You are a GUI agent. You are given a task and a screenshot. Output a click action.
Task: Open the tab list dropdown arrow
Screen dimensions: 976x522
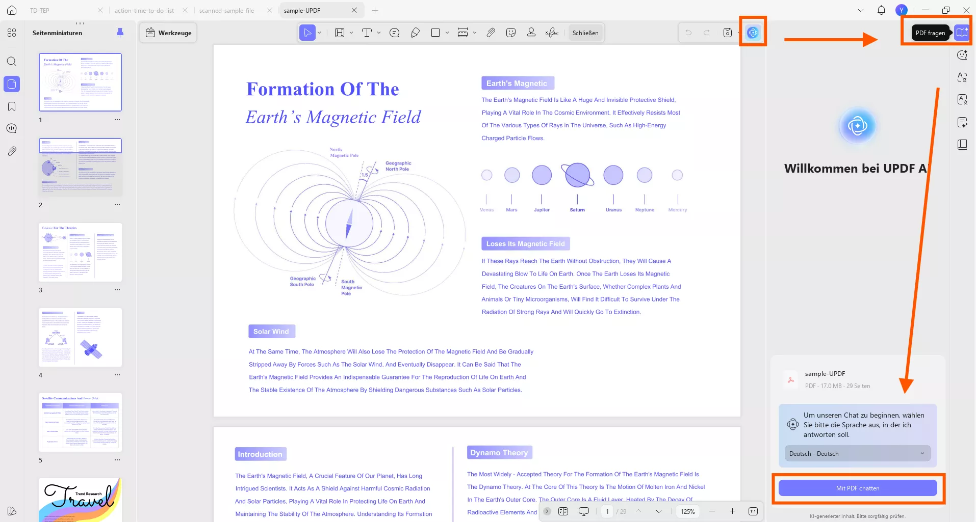[x=861, y=10]
